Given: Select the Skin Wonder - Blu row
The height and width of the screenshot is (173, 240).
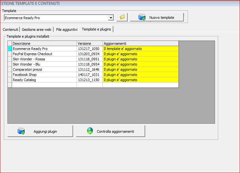Looking at the screenshot, I should click(93, 64).
